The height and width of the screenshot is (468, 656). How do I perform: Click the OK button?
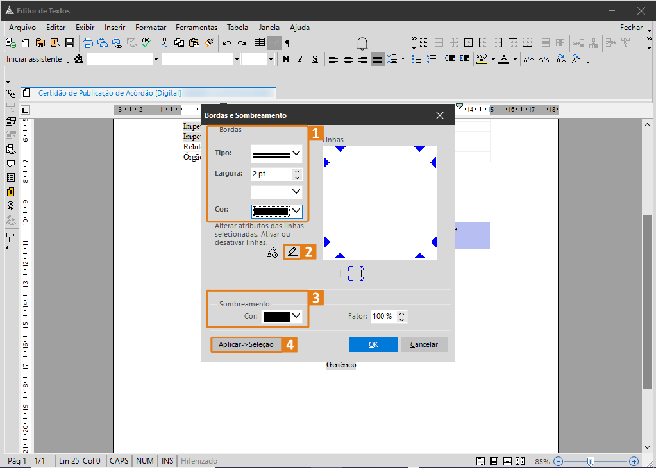pos(373,344)
